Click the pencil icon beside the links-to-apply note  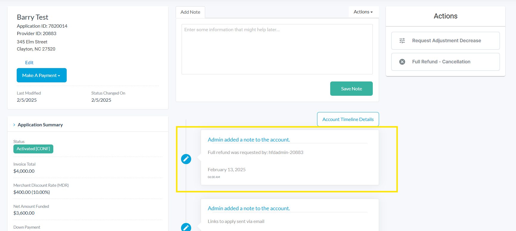coord(186,227)
